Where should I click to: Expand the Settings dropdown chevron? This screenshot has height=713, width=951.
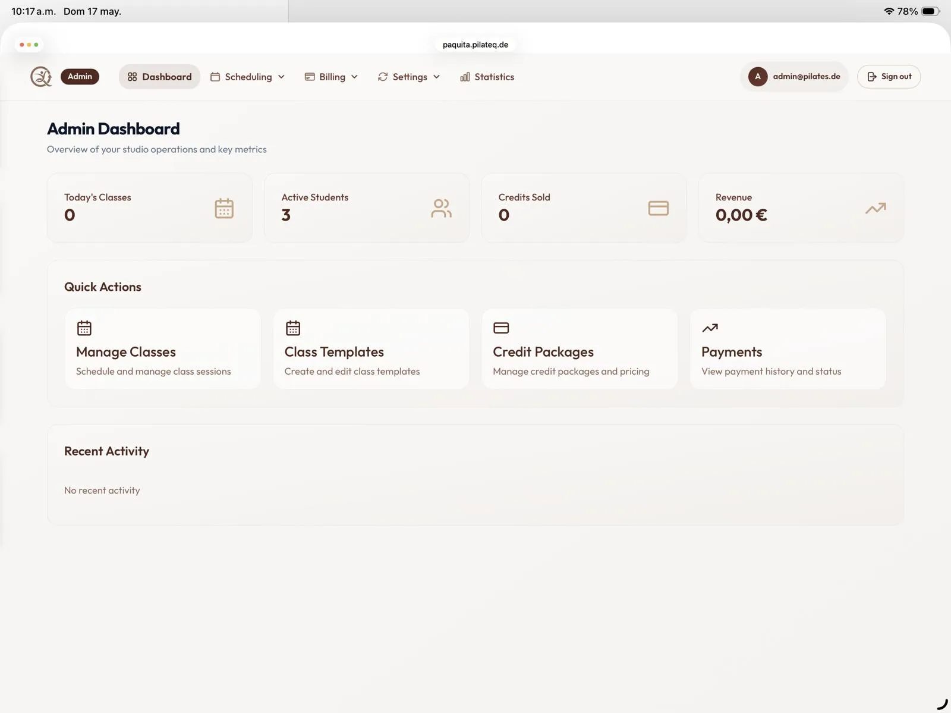436,77
